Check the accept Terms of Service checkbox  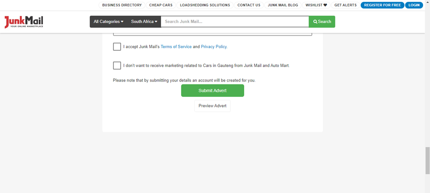click(117, 47)
